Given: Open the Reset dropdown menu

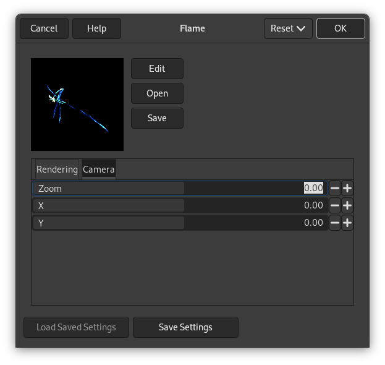Looking at the screenshot, I should [x=288, y=28].
